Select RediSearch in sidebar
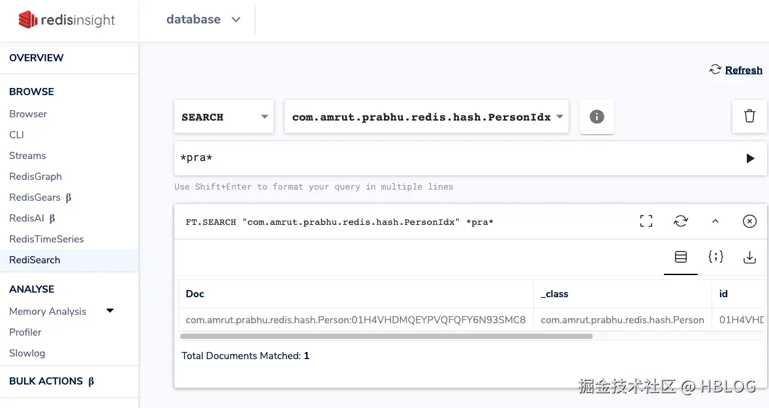This screenshot has height=408, width=769. [69, 260]
